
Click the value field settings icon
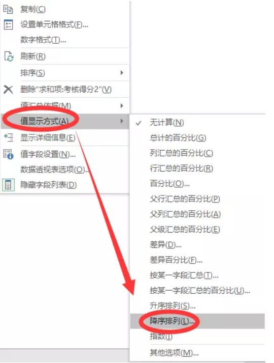click(9, 154)
